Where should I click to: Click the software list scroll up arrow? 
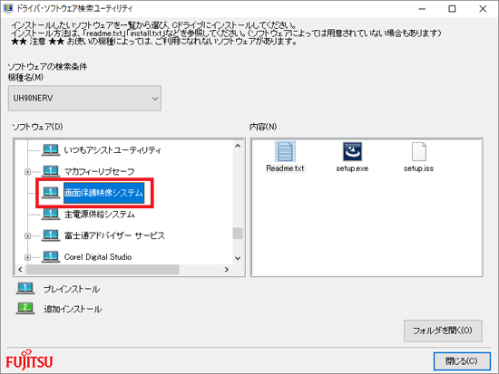(x=238, y=146)
